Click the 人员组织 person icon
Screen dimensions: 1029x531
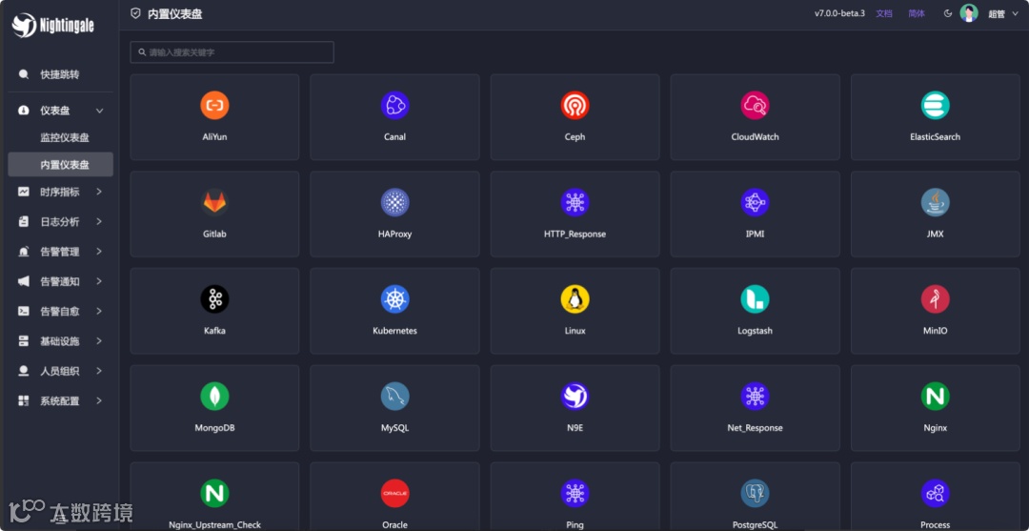24,371
